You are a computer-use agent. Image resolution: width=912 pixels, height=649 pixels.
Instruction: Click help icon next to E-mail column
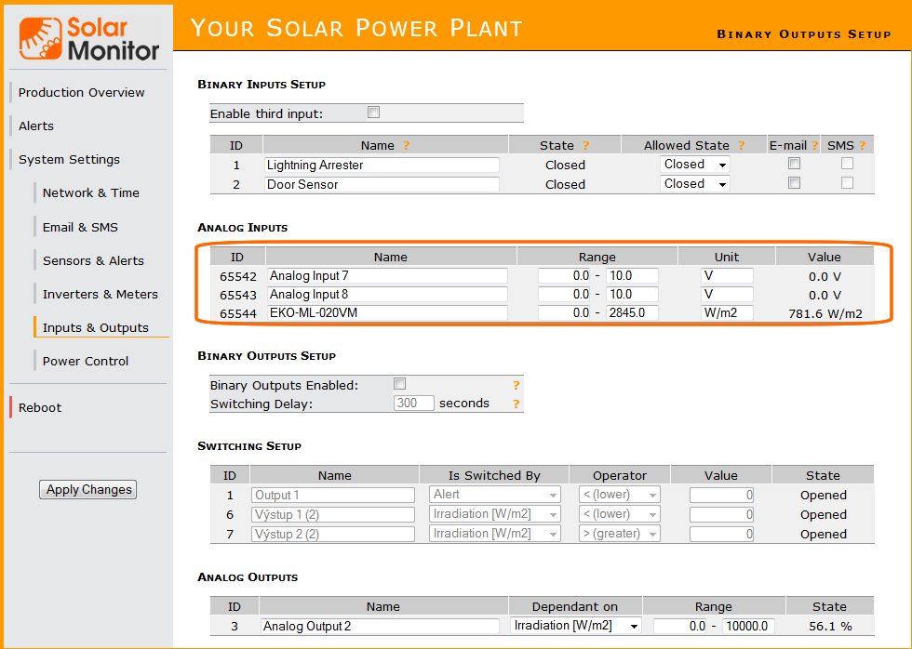pyautogui.click(x=814, y=146)
